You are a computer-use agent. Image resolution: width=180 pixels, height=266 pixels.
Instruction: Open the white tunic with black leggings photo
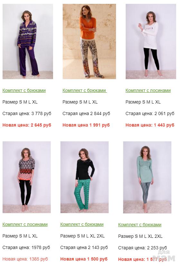point(151,41)
